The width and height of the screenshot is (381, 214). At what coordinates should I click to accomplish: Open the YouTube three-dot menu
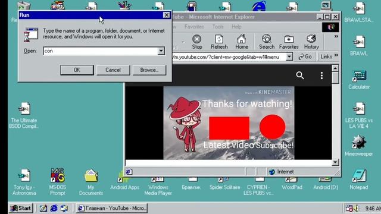(321, 75)
